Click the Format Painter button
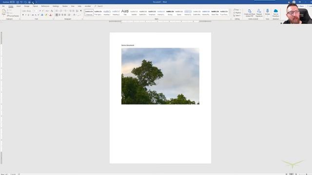312x175 pixels. tap(13, 16)
